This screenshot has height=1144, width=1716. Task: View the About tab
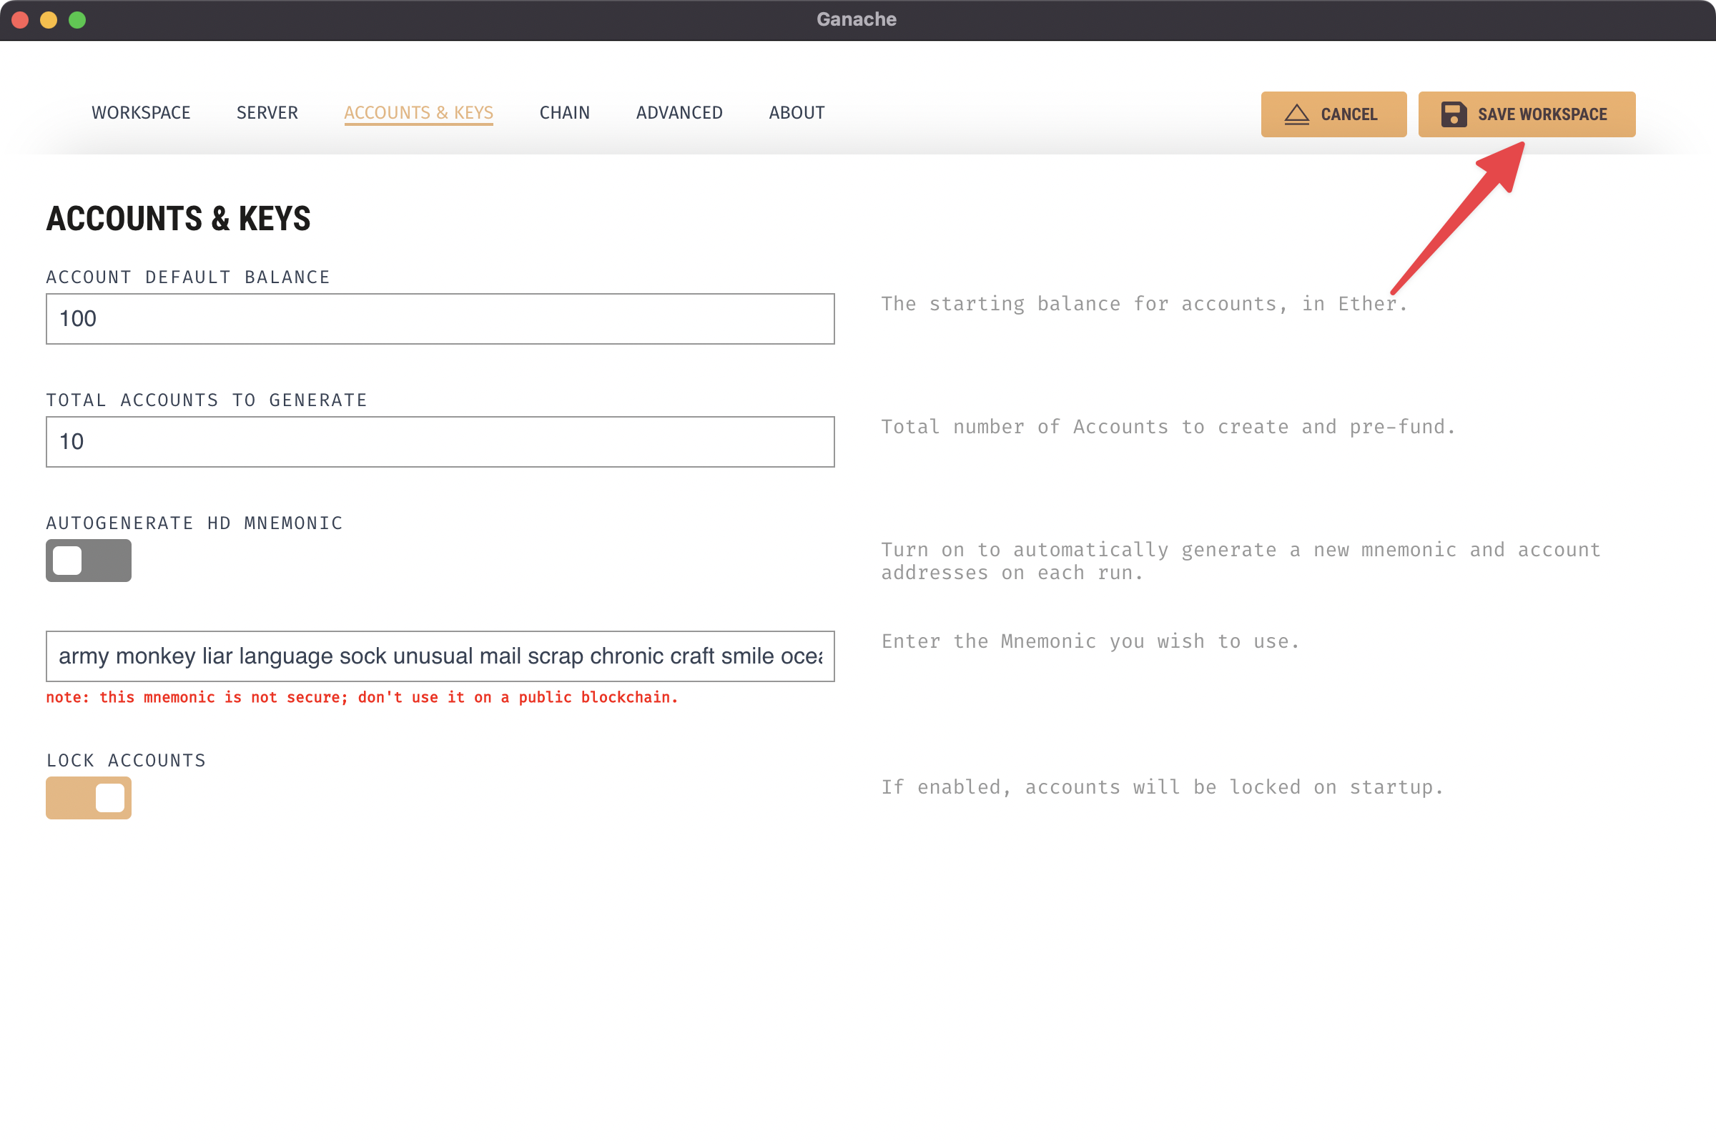coord(797,112)
